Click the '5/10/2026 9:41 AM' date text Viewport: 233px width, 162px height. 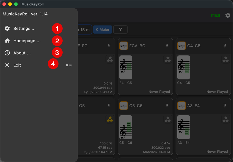click(x=98, y=92)
